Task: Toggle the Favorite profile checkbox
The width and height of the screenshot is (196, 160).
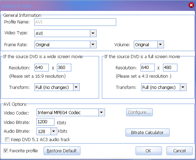Action: [x=6, y=151]
